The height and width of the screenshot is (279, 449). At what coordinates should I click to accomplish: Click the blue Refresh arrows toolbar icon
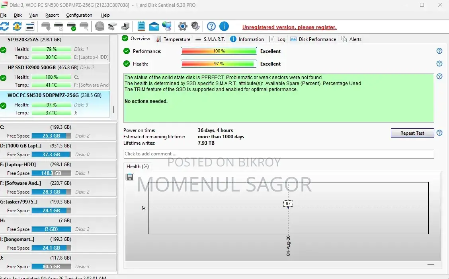tap(4, 26)
